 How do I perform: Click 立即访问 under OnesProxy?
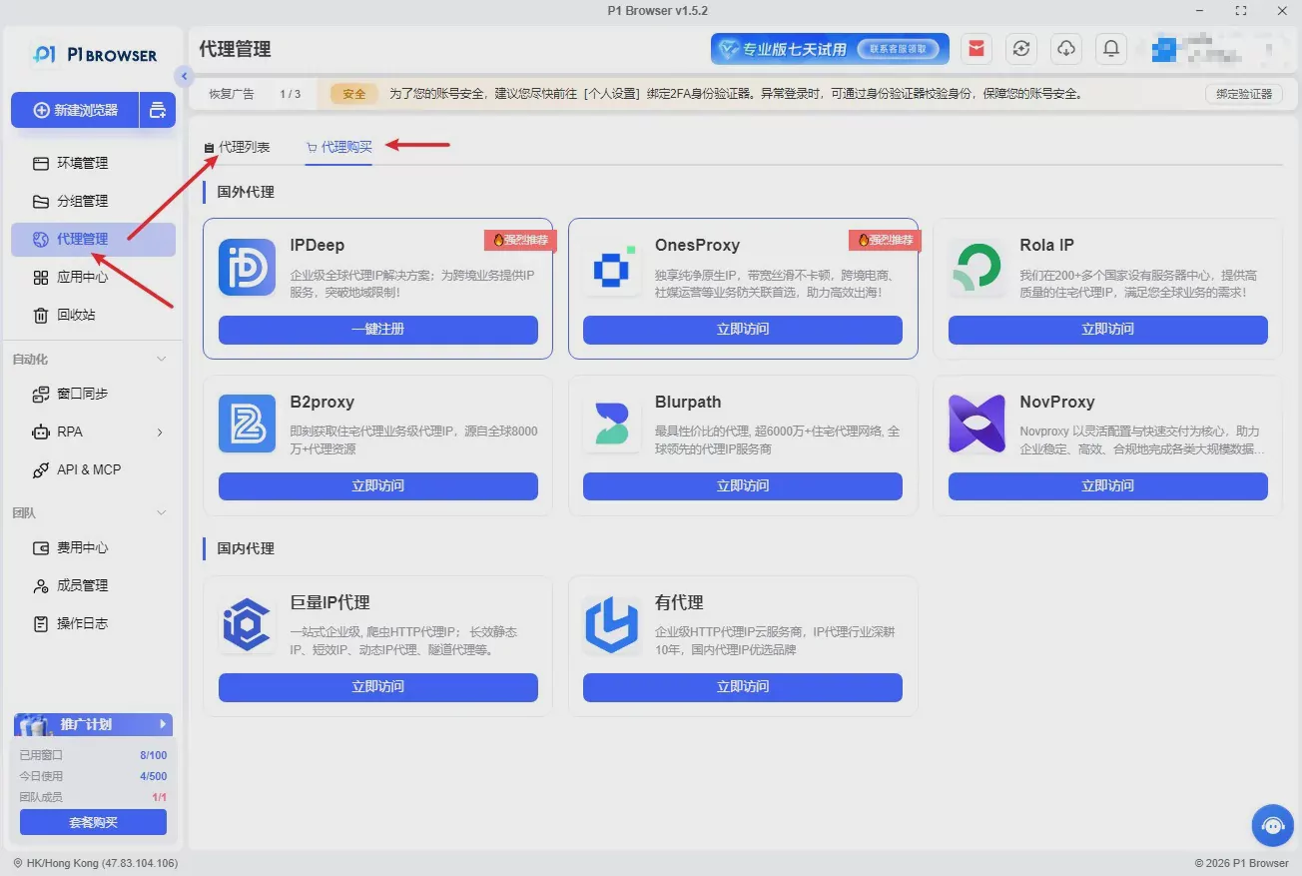tap(743, 330)
